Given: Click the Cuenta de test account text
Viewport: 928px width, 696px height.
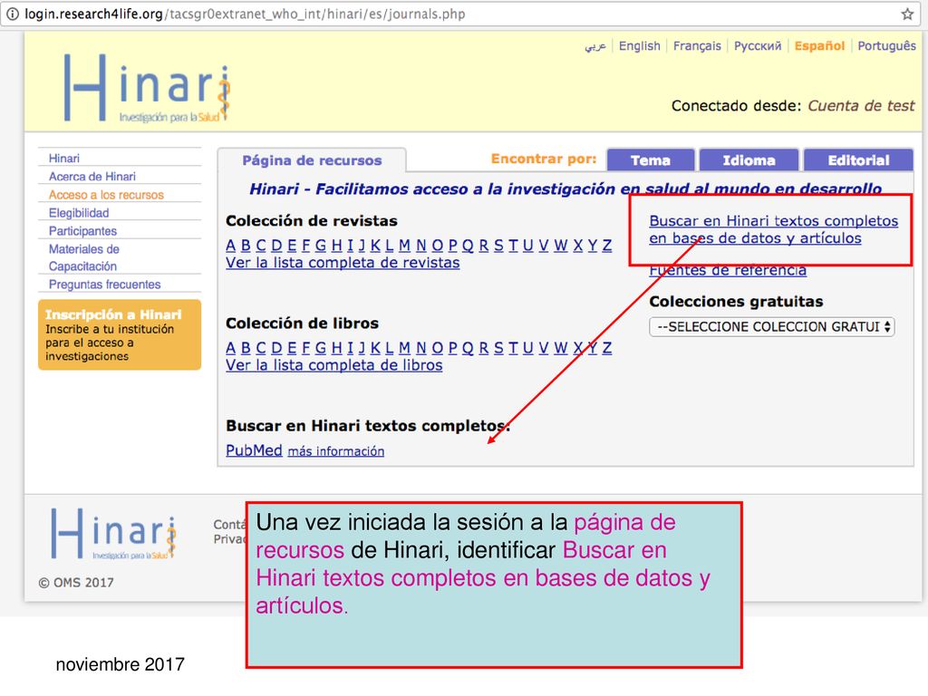Looking at the screenshot, I should pyautogui.click(x=861, y=106).
